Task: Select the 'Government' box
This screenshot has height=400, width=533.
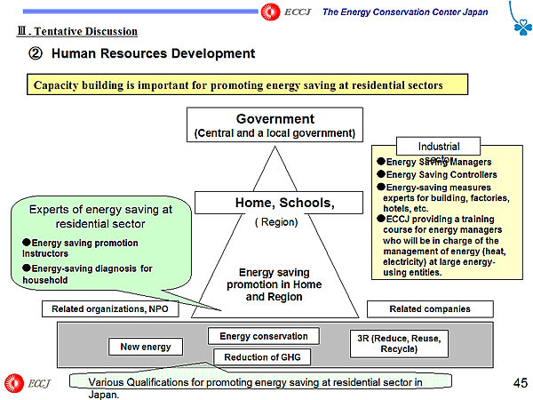Action: point(274,124)
